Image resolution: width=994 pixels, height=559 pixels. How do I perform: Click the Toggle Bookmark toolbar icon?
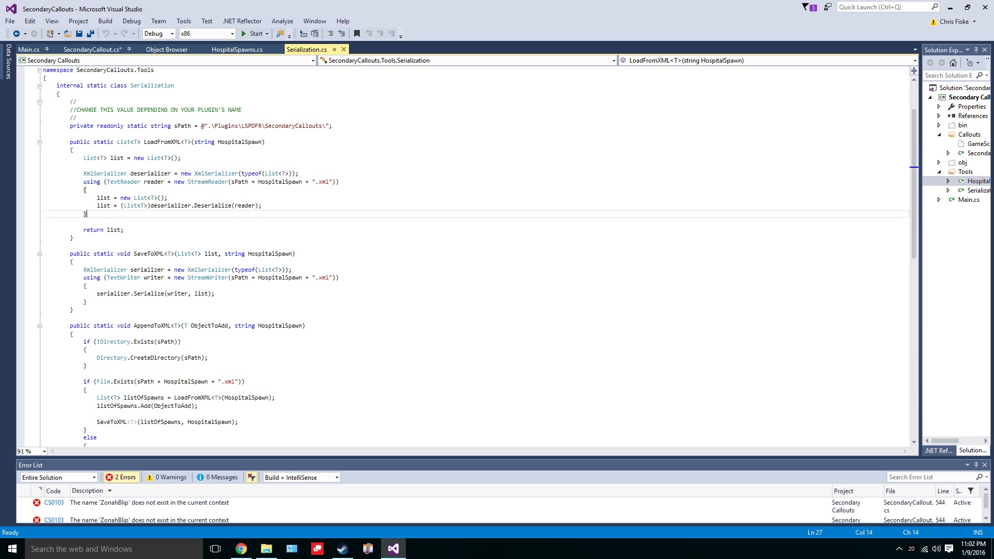357,34
